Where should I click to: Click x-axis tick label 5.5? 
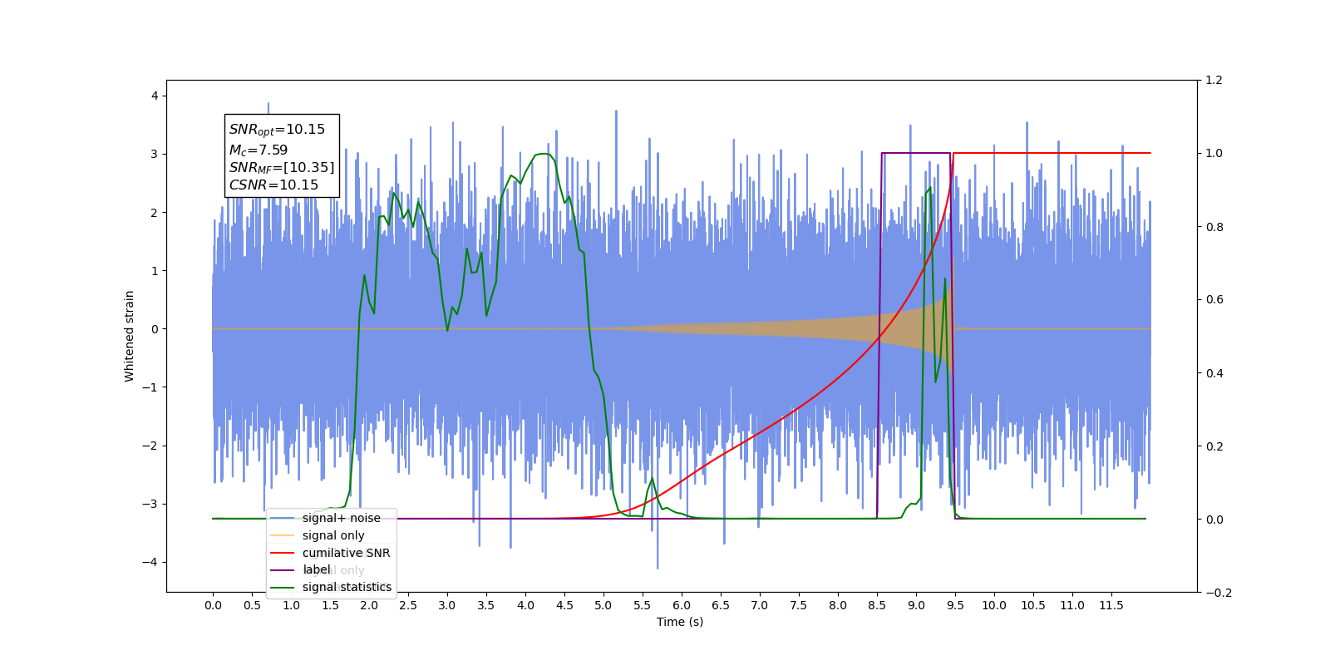coord(643,605)
